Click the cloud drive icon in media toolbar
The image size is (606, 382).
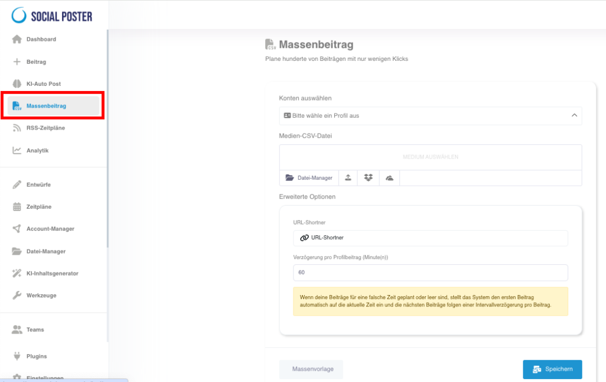tap(389, 177)
